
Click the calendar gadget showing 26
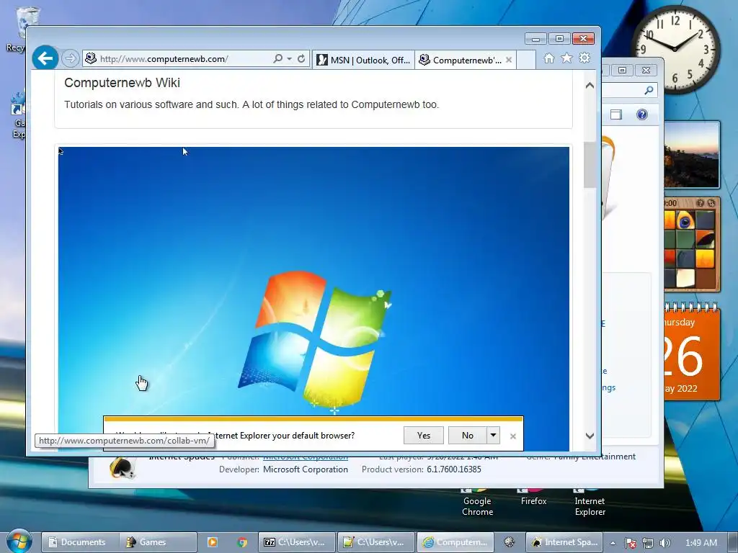(x=692, y=353)
